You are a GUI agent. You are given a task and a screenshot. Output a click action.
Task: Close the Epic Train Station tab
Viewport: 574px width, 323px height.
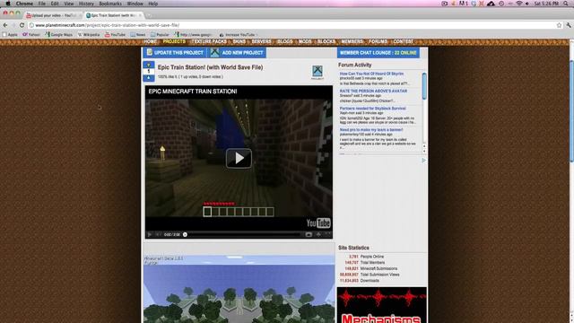click(140, 15)
